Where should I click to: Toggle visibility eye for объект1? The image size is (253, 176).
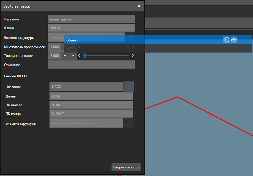[234, 40]
